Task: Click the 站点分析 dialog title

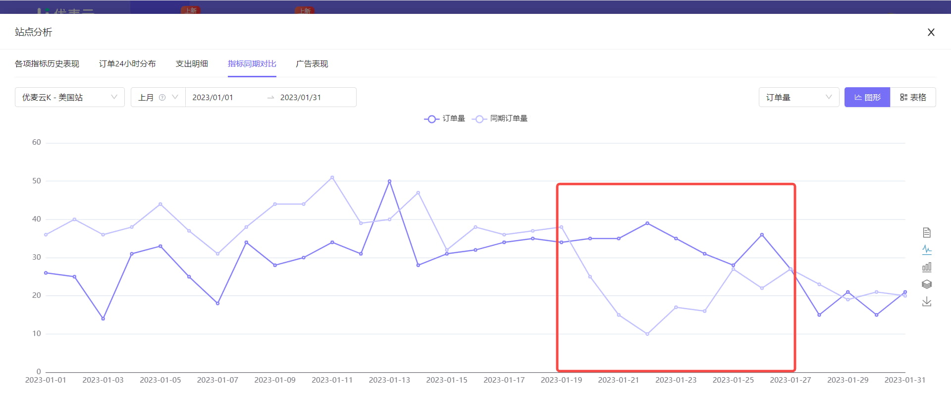Action: 34,32
